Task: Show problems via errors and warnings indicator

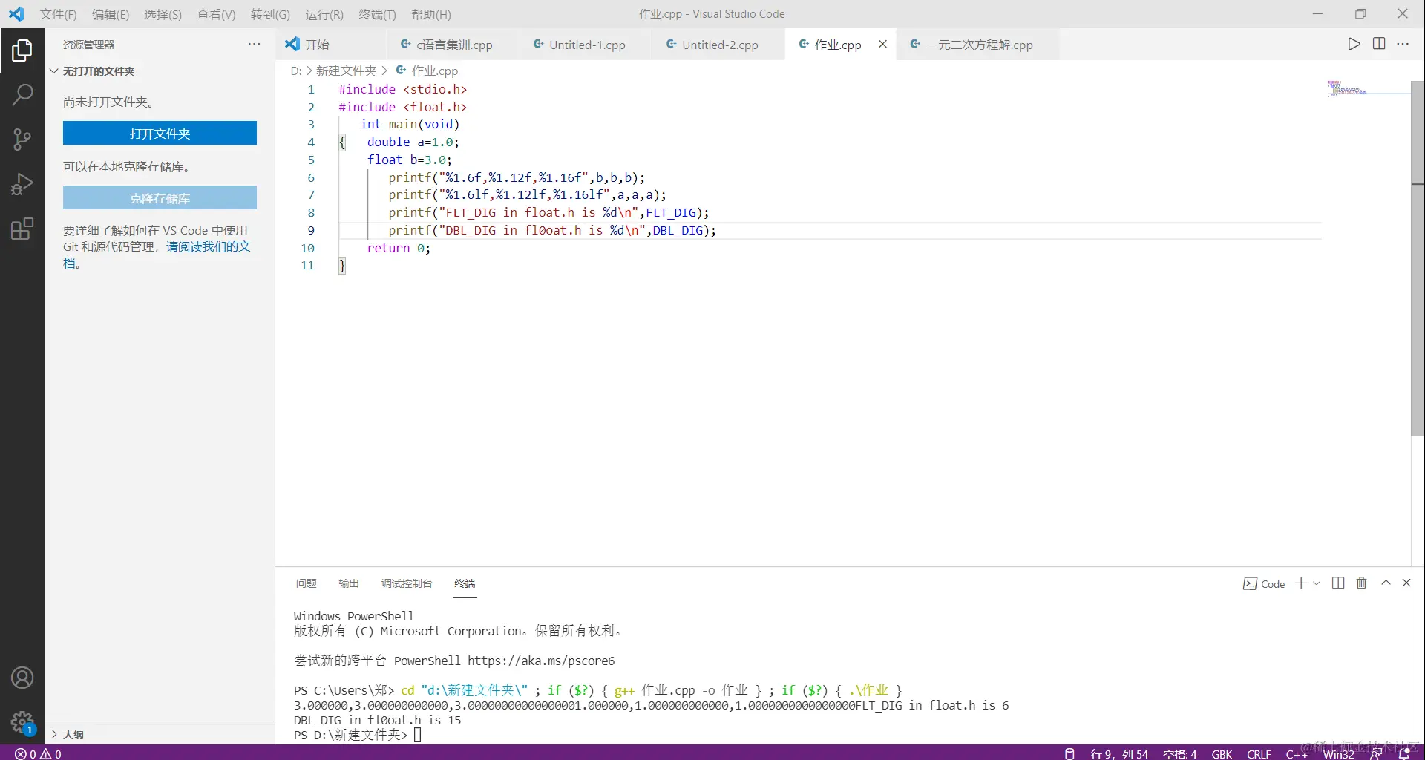Action: coord(38,753)
